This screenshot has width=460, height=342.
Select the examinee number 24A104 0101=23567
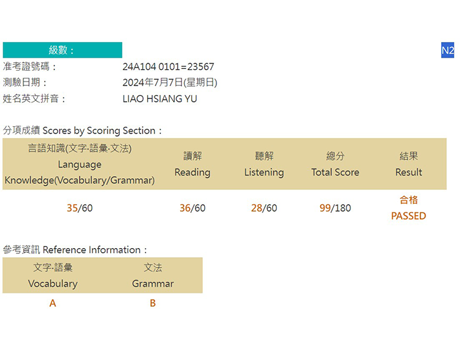[x=168, y=67]
